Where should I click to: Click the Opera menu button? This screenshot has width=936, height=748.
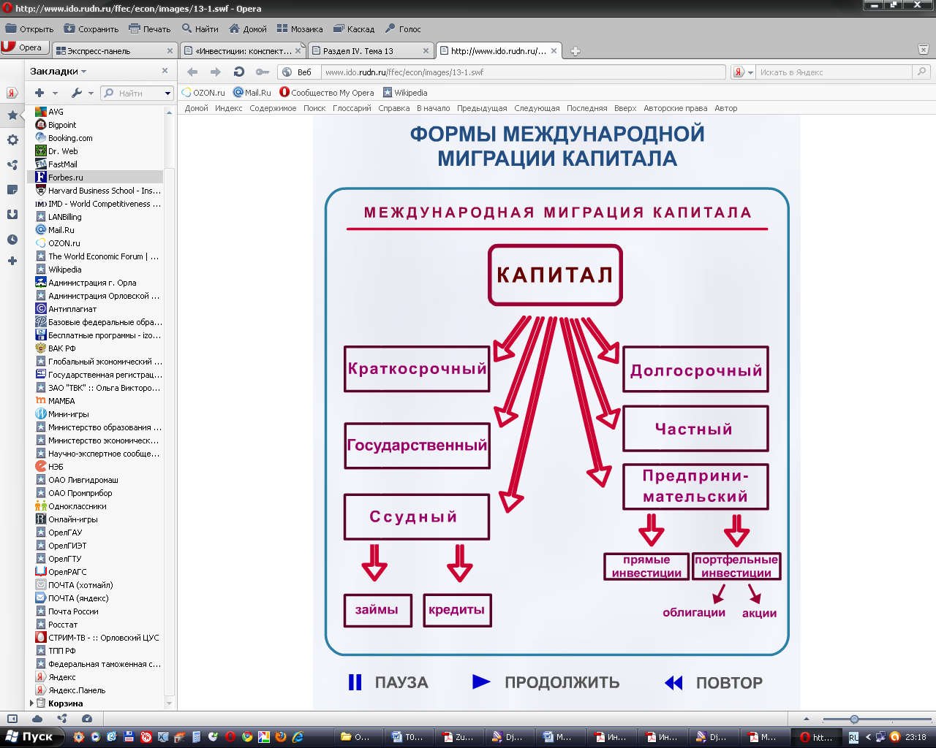tap(24, 47)
